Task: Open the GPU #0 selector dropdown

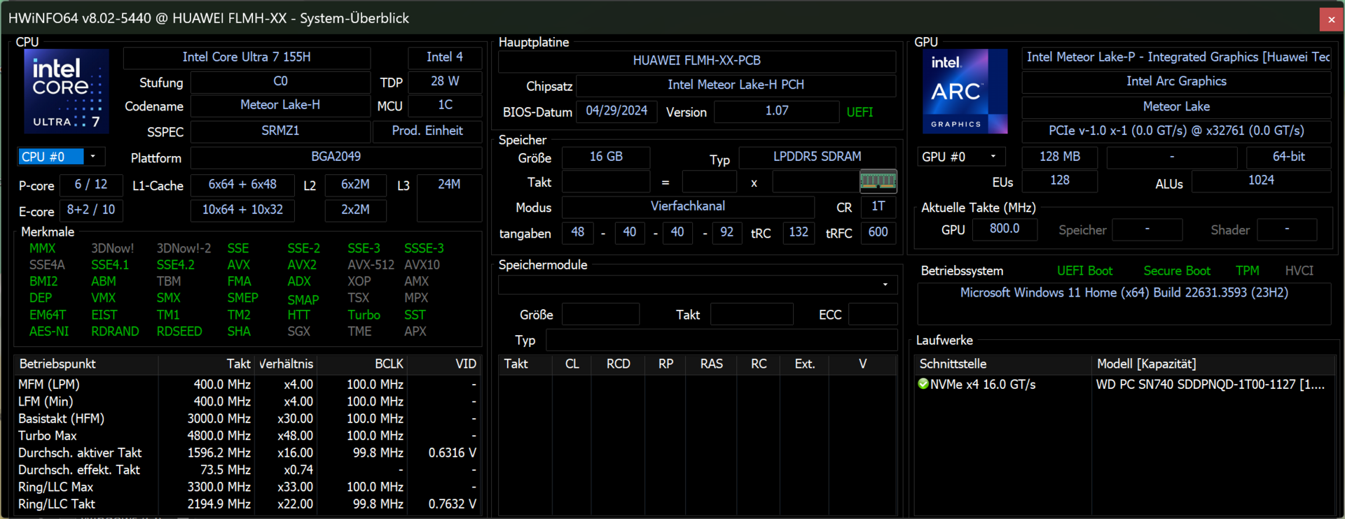Action: pyautogui.click(x=993, y=157)
